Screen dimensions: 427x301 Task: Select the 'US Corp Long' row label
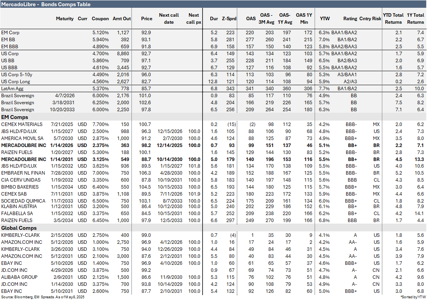point(16,81)
